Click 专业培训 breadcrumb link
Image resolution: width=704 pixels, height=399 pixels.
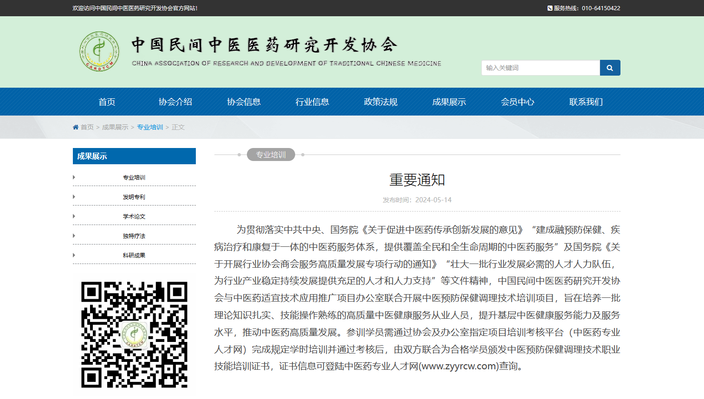coord(150,127)
